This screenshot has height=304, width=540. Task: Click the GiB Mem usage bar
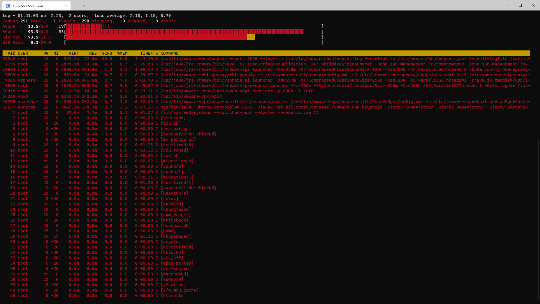(x=170, y=37)
